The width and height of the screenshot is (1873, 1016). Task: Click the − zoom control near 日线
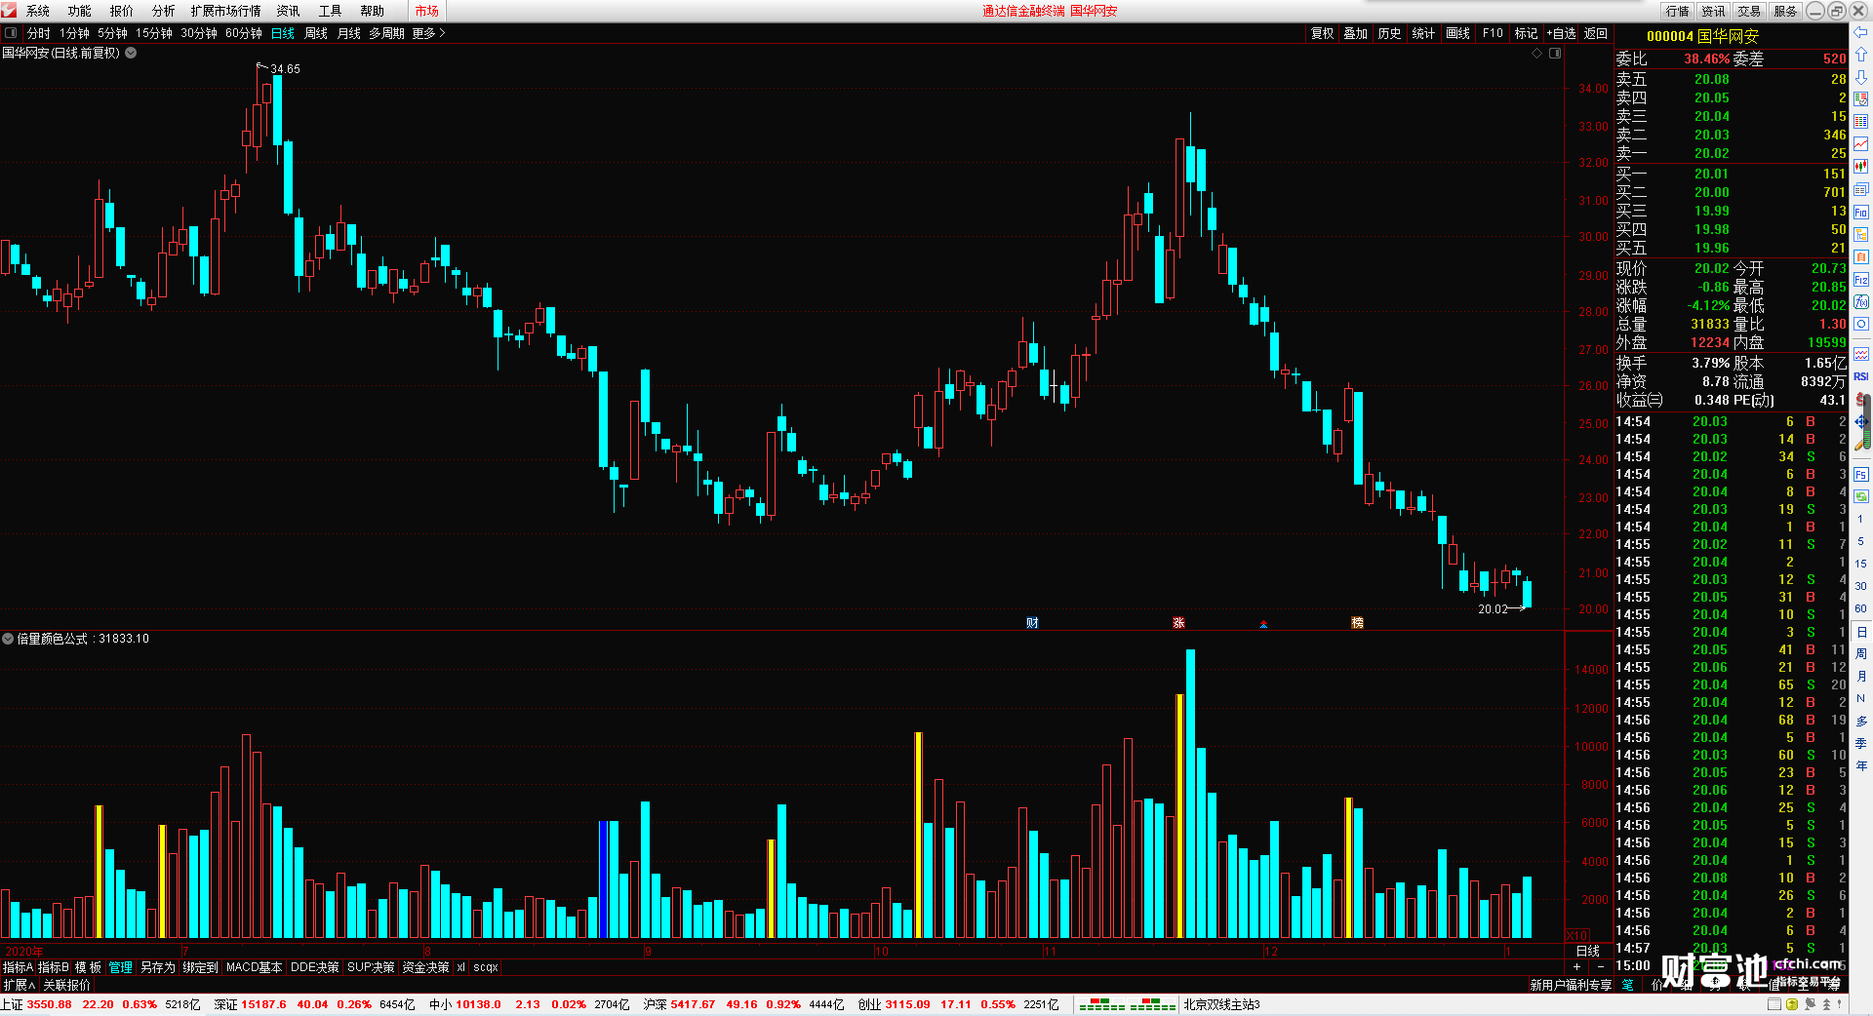1600,967
